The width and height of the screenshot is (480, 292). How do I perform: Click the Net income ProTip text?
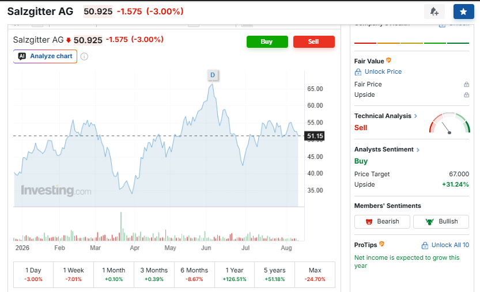[x=407, y=261]
